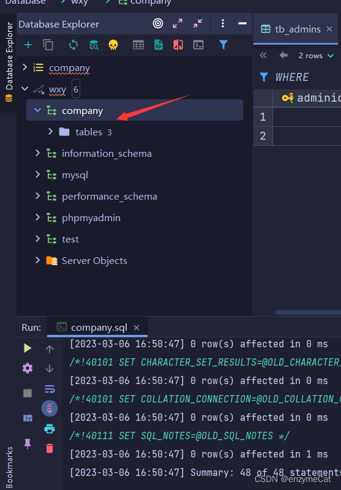Open the Database Explorer side tab

[x=9, y=62]
